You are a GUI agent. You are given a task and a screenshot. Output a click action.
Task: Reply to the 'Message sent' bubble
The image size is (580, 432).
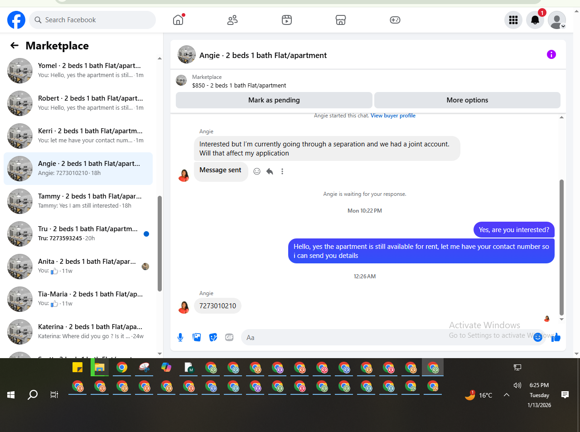click(270, 171)
